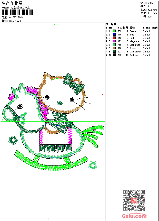Click the Colorway 1 label
The height and width of the screenshot is (221, 159).
[15, 21]
